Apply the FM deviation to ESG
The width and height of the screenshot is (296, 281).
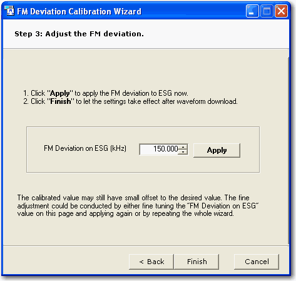coord(217,150)
